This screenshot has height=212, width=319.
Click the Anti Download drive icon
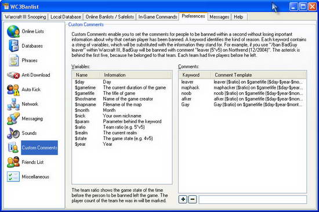click(x=13, y=75)
